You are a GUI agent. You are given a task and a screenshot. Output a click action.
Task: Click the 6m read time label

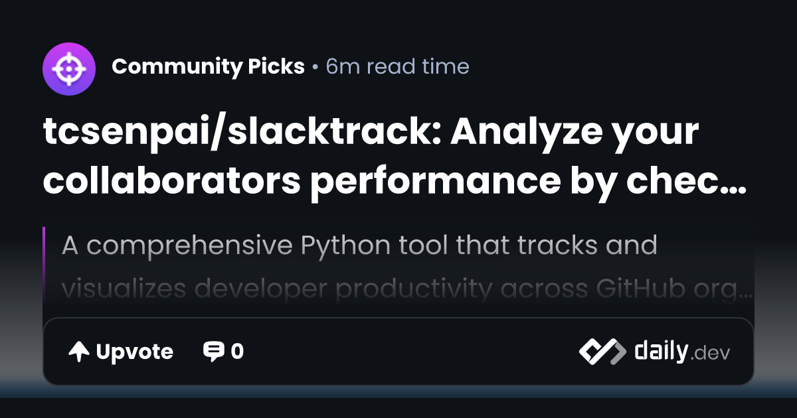[x=397, y=66]
